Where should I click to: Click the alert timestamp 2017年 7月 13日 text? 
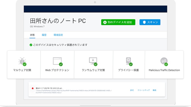[53, 88]
